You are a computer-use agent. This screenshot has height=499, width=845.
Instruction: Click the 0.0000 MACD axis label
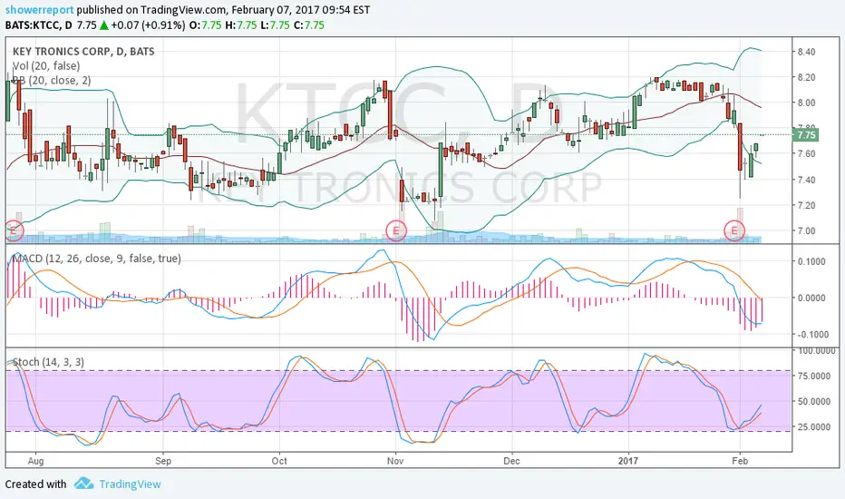pos(811,298)
